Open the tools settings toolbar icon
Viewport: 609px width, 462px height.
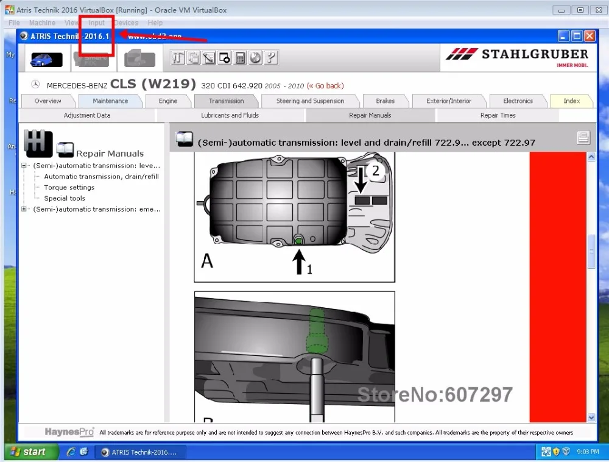click(178, 58)
